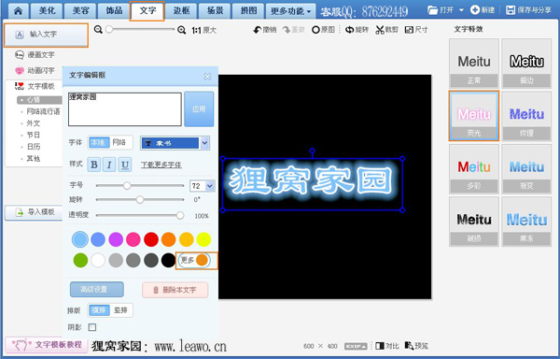Open the 边框 tab

coord(181,10)
